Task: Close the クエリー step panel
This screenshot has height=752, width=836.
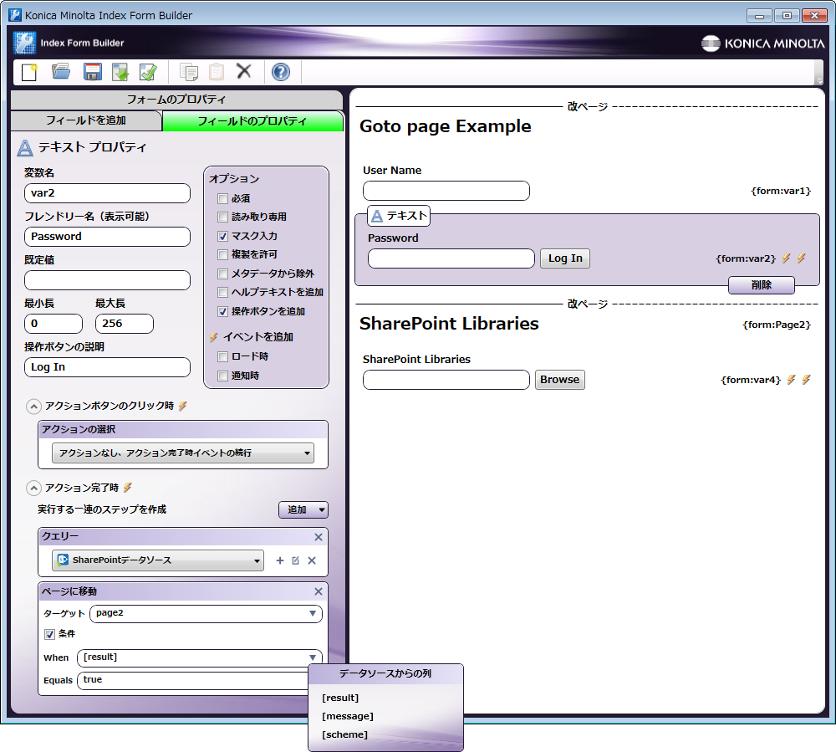Action: point(319,537)
